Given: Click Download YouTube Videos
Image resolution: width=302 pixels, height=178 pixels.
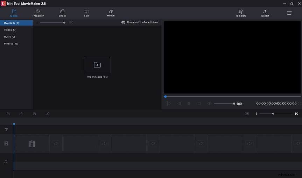Looking at the screenshot, I should click(x=140, y=22).
